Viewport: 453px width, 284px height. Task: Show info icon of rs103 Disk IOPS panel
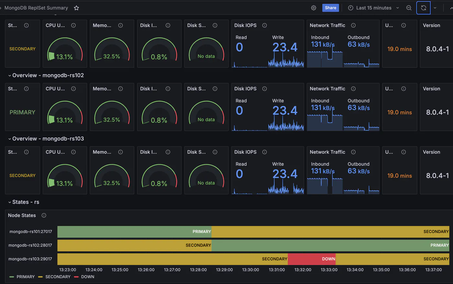(264, 152)
